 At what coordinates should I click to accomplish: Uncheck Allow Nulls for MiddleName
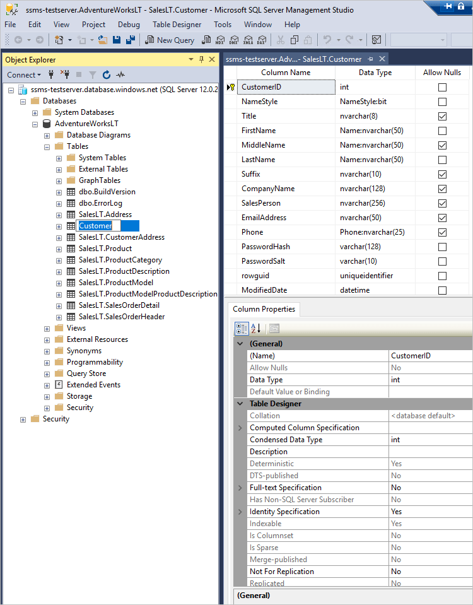pos(442,145)
